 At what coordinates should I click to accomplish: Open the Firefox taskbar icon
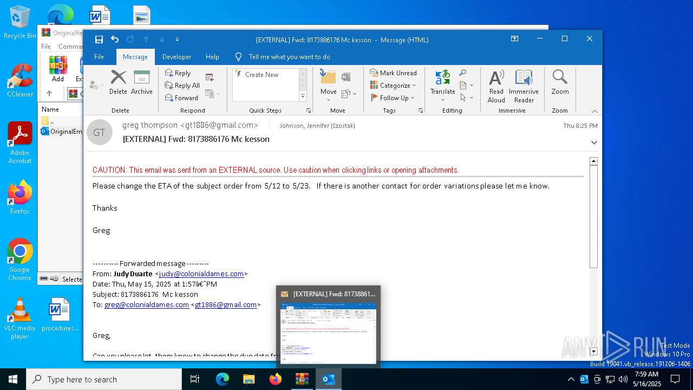[275, 379]
